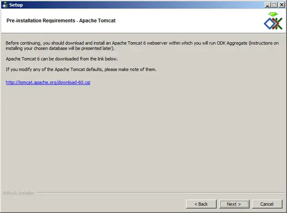Viewport: 287px width, 213px height.
Task: Click the Setup title bar icon
Action: pos(5,5)
